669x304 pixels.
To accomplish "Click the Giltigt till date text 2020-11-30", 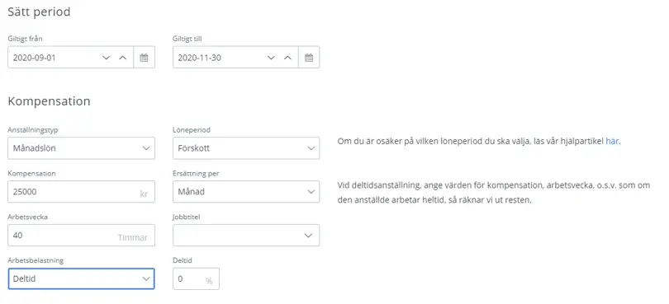I will coord(199,58).
